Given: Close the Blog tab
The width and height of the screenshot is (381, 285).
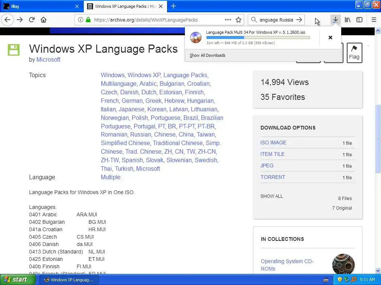Looking at the screenshot, I should click(77, 6).
